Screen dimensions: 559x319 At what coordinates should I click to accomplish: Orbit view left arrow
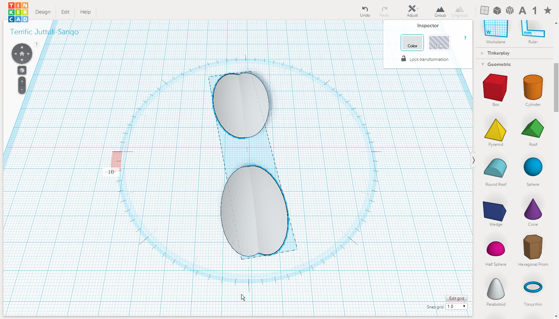click(15, 54)
